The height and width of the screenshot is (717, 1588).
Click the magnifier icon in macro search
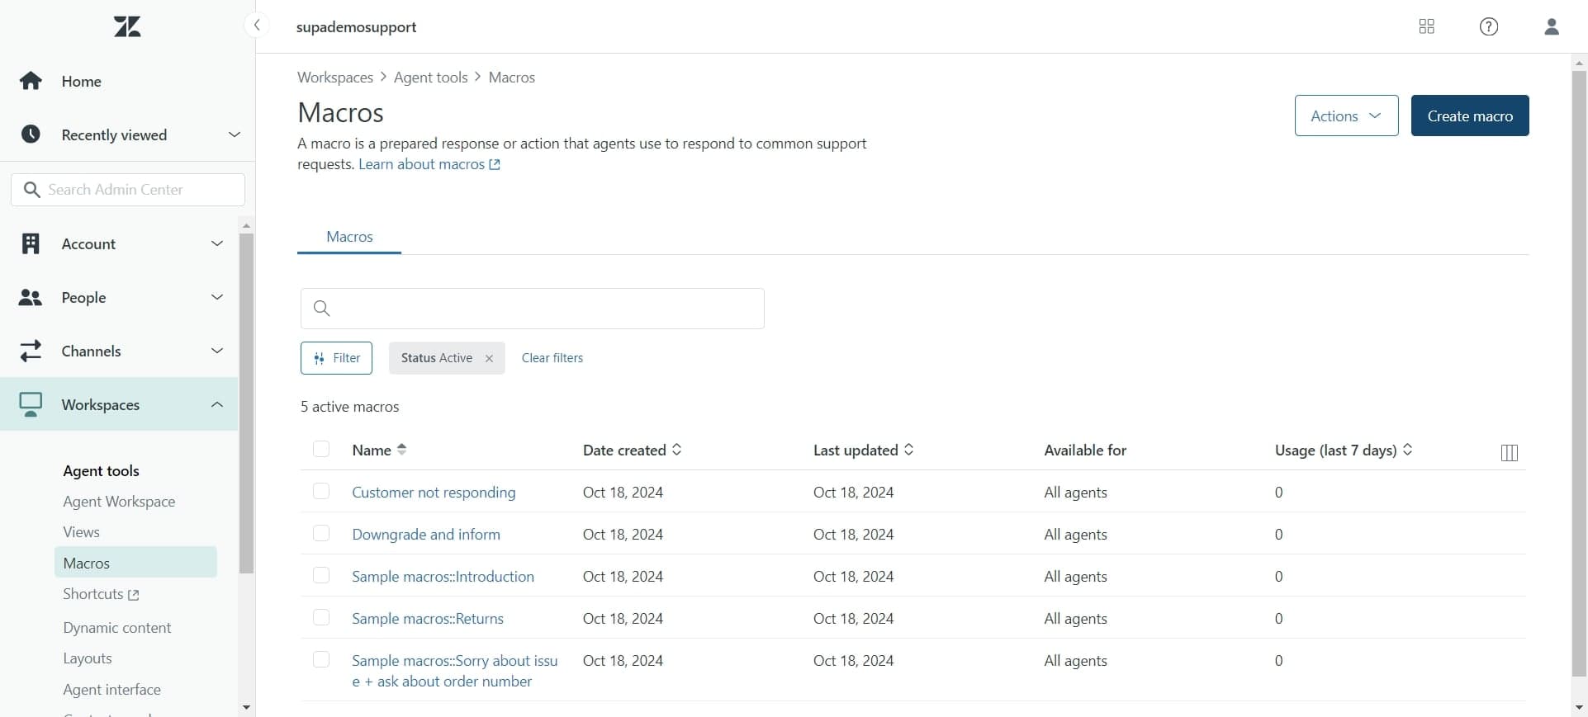click(x=322, y=309)
